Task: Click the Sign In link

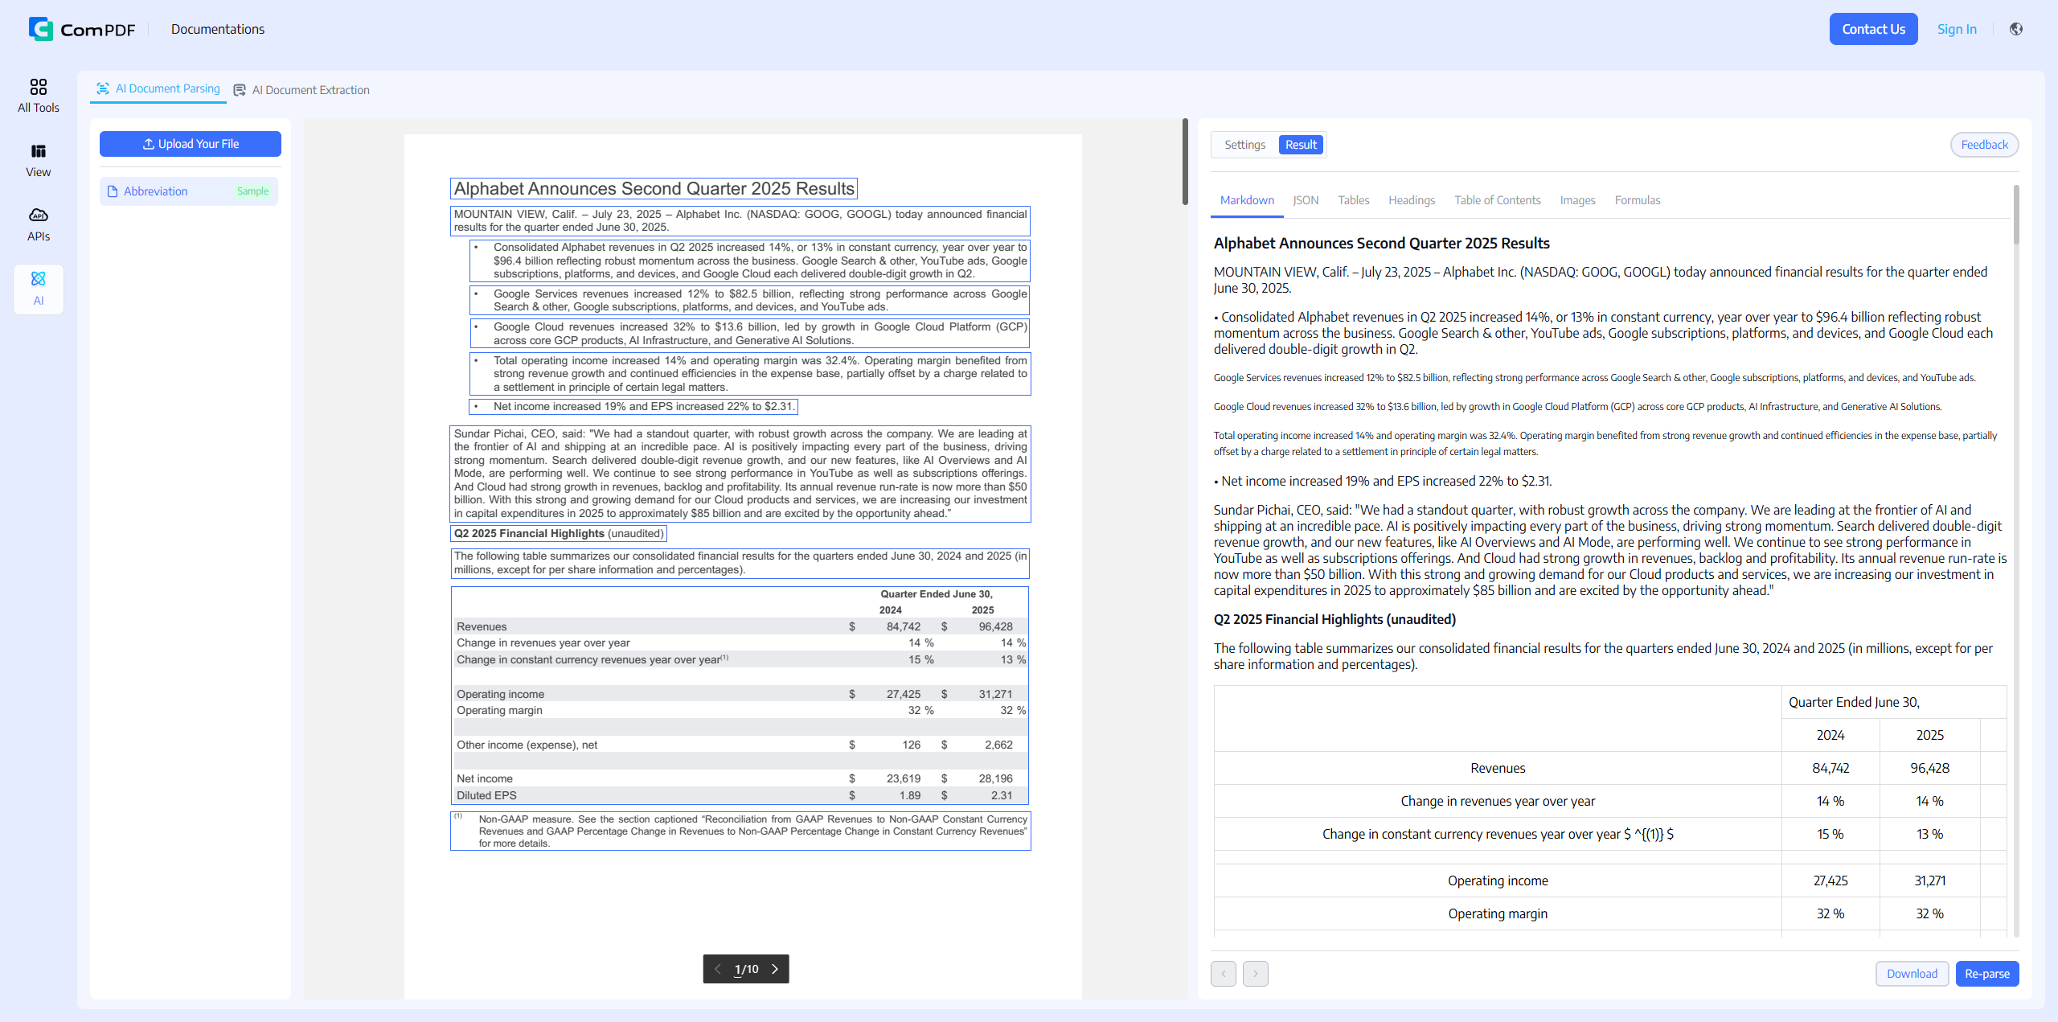Action: point(1956,29)
